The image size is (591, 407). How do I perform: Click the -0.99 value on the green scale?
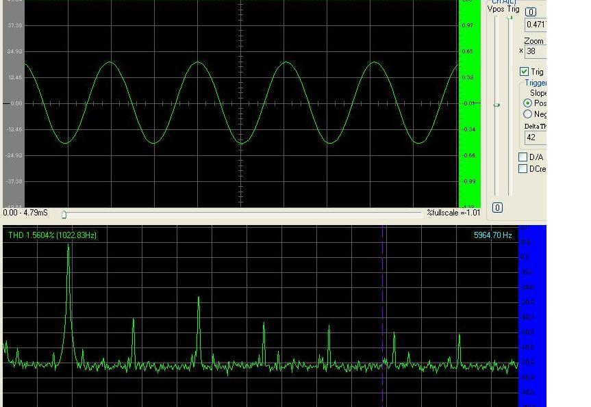468,181
